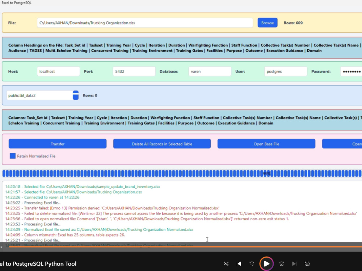Seek on the orange video timeline bar
Viewport: 362px width, 271px height.
click(x=185, y=247)
